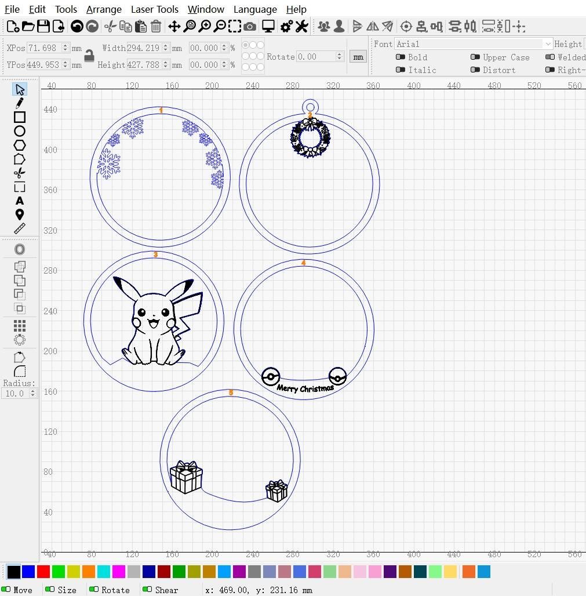Switch units with the mm button

click(358, 57)
